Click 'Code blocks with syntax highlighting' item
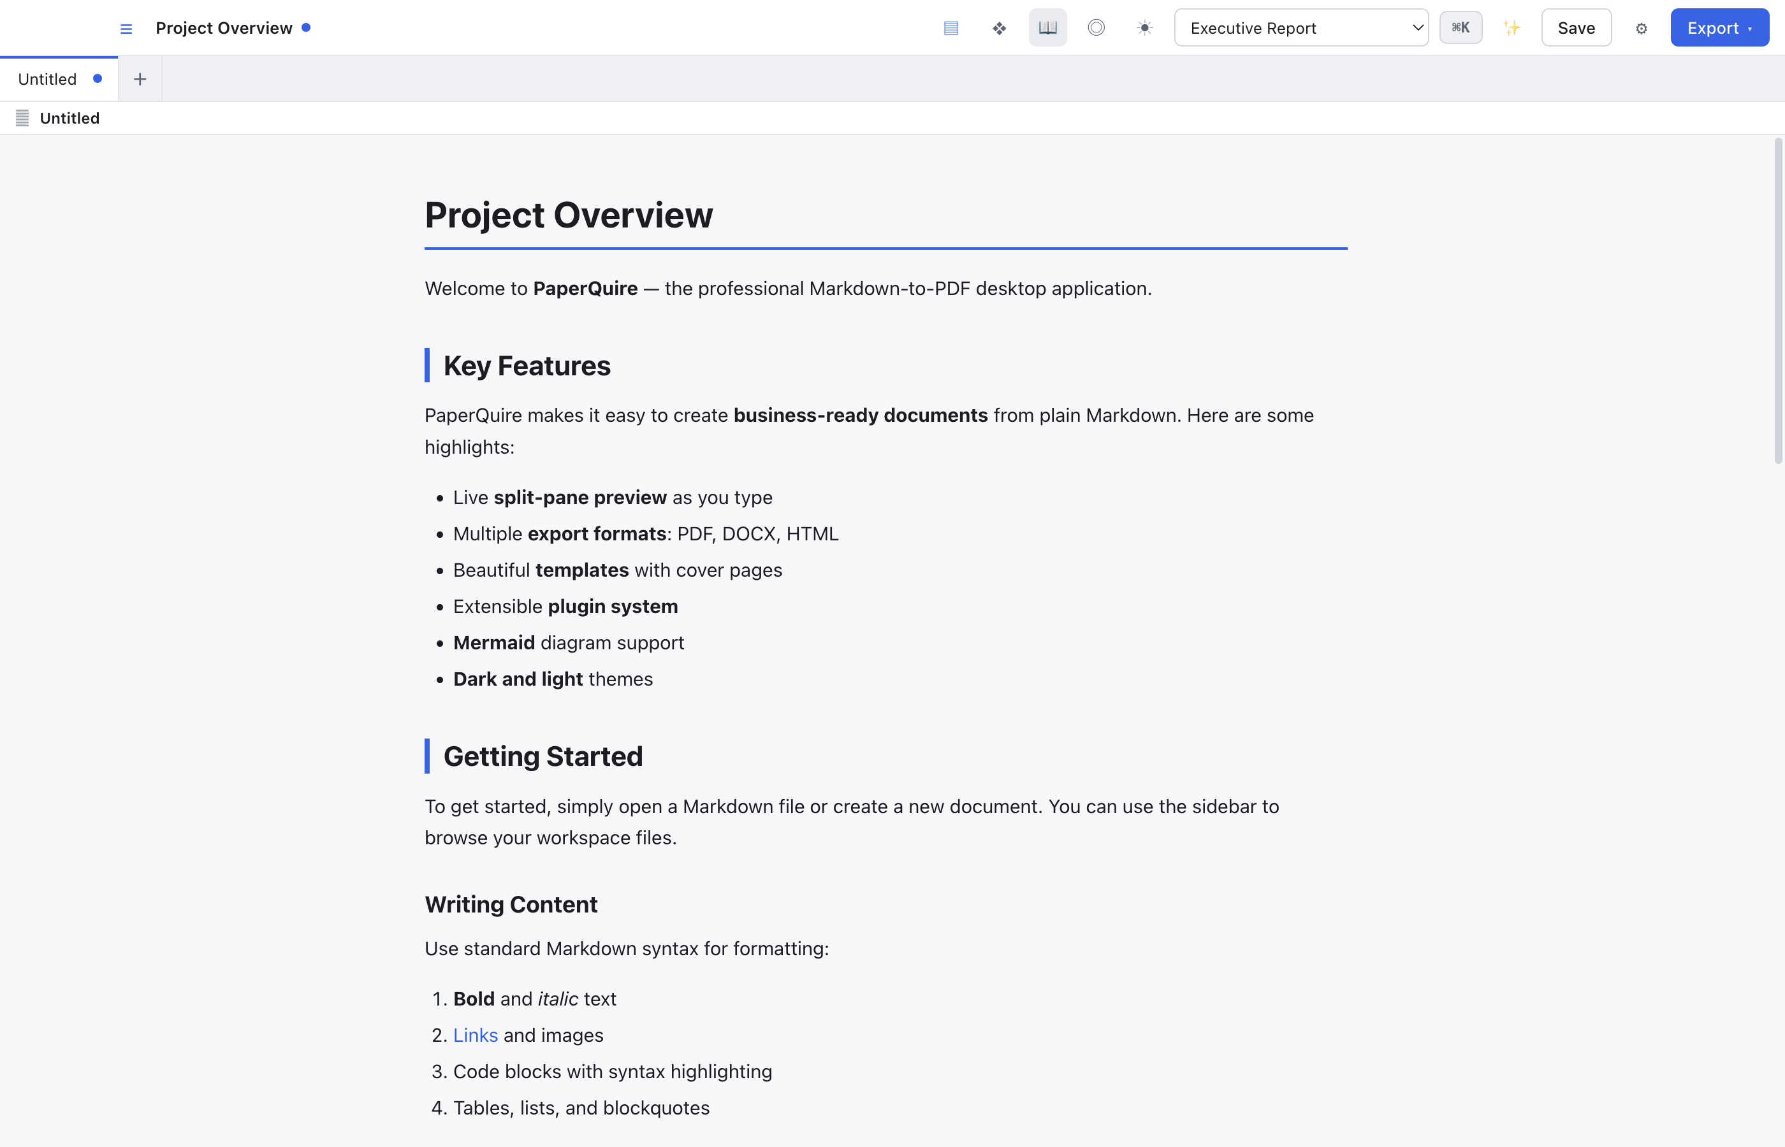 click(x=613, y=1072)
